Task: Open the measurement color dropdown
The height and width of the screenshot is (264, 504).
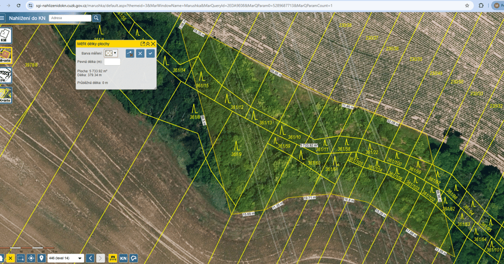Action: point(111,53)
